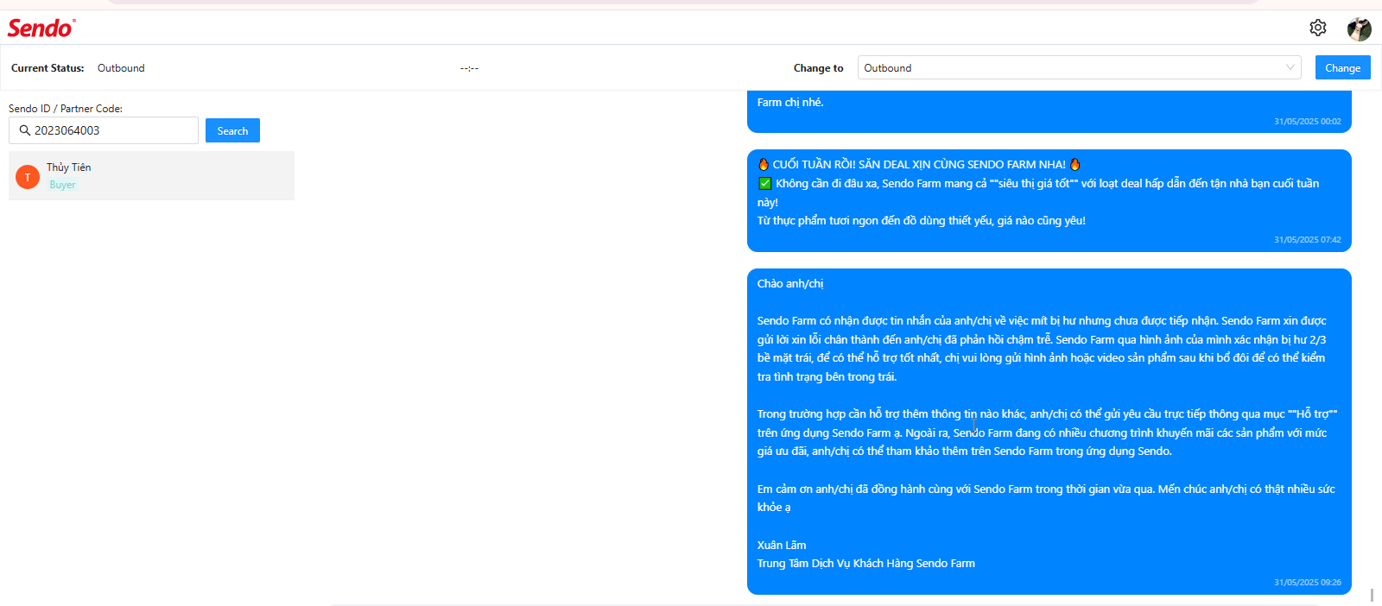Image resolution: width=1382 pixels, height=606 pixels.
Task: Click the Chào anh/chị greeting line
Action: pos(790,283)
